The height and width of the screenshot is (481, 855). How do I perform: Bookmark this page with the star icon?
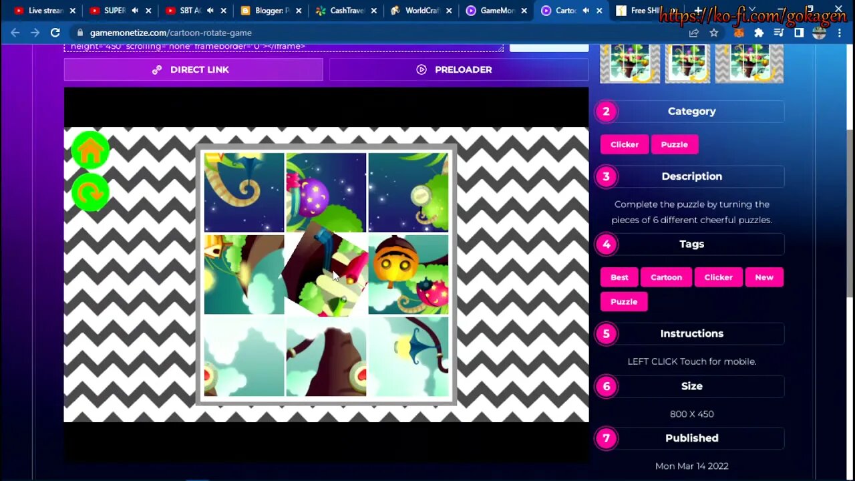pyautogui.click(x=714, y=33)
